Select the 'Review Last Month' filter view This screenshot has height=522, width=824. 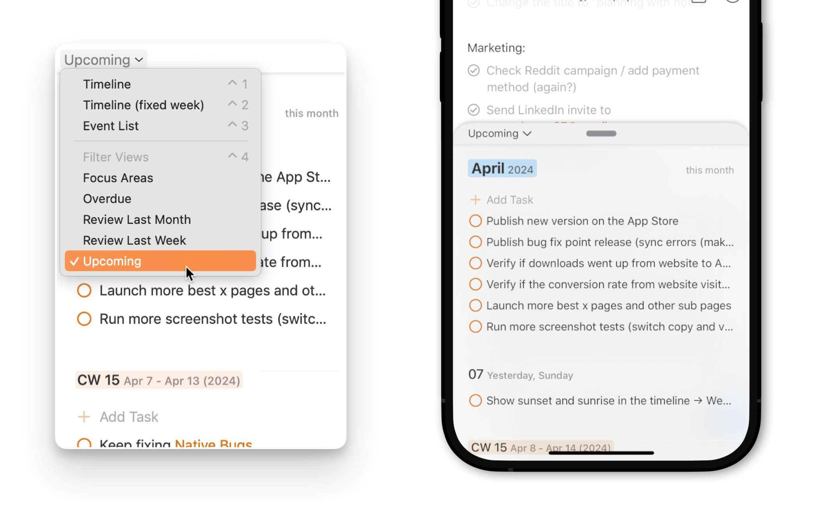tap(137, 219)
